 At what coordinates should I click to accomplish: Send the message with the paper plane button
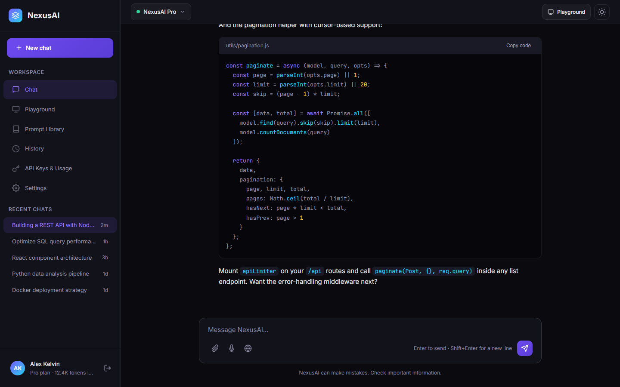[525, 348]
